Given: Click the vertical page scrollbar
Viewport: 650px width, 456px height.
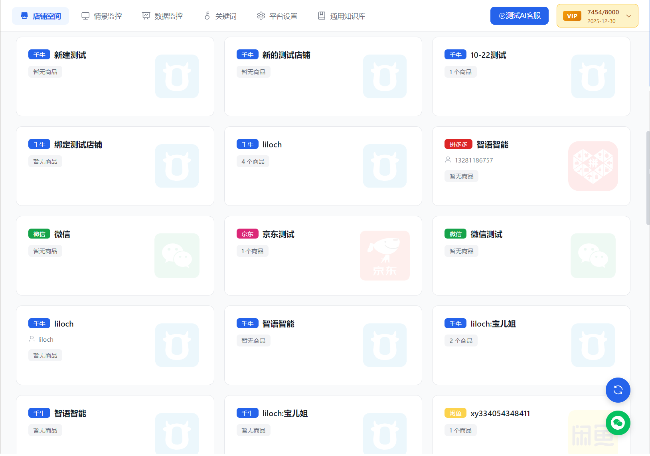Looking at the screenshot, I should point(648,178).
